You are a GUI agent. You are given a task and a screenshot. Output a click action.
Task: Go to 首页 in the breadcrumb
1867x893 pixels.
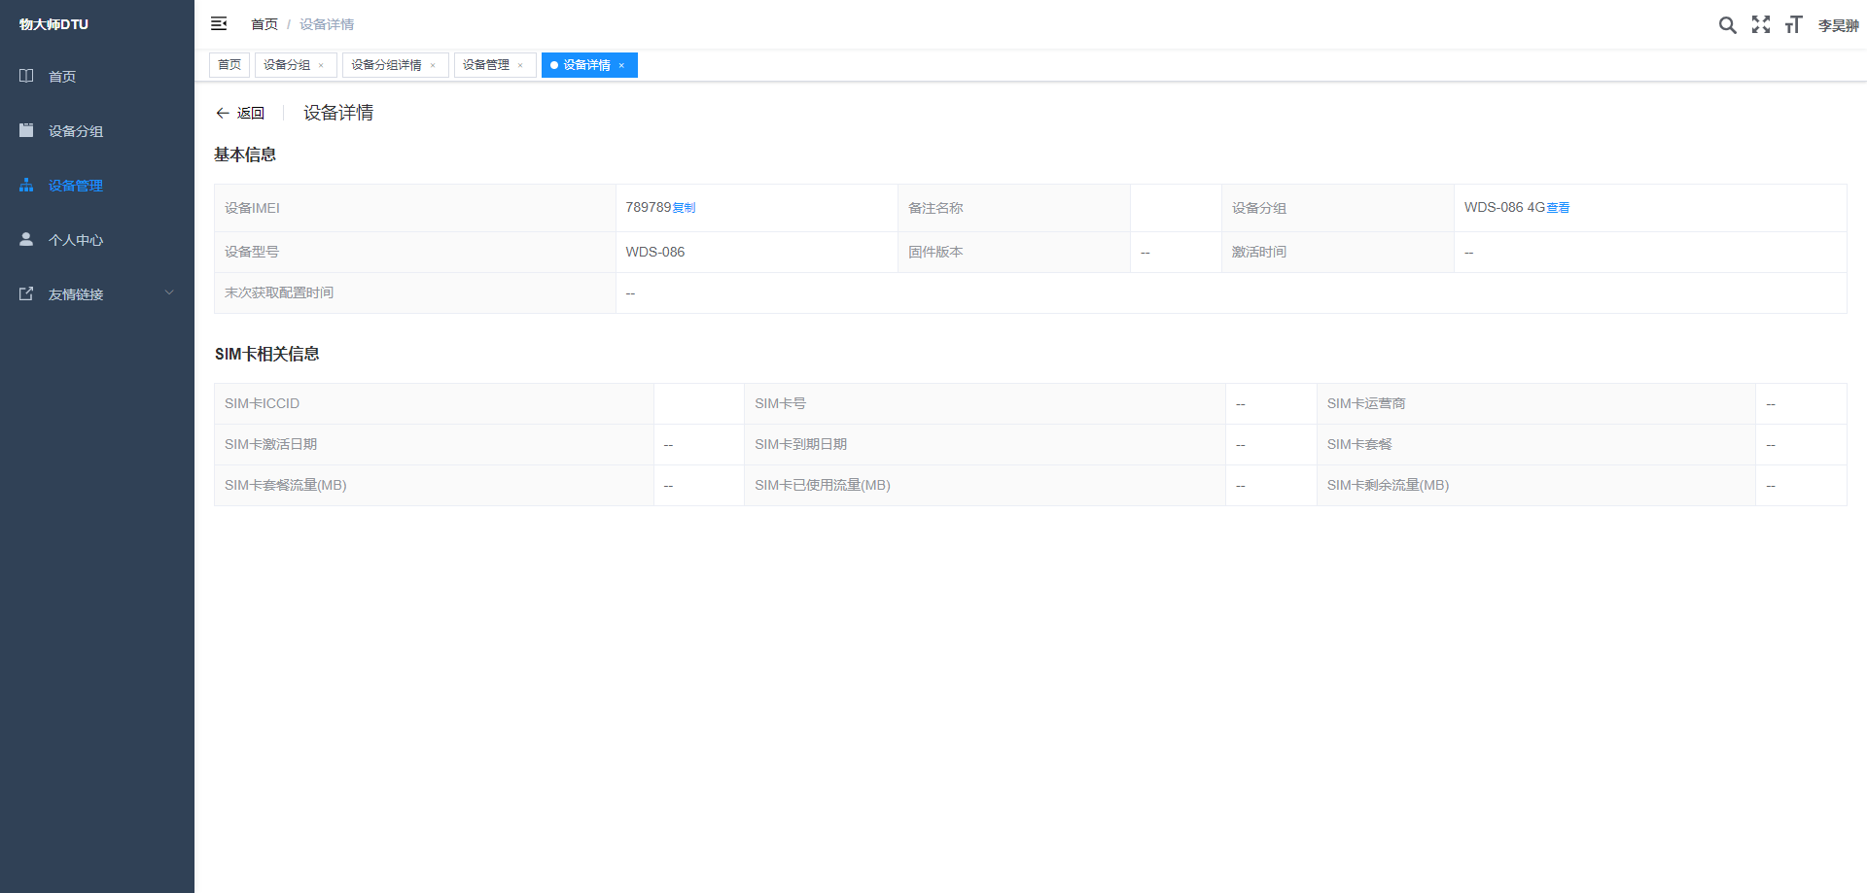[x=264, y=24]
